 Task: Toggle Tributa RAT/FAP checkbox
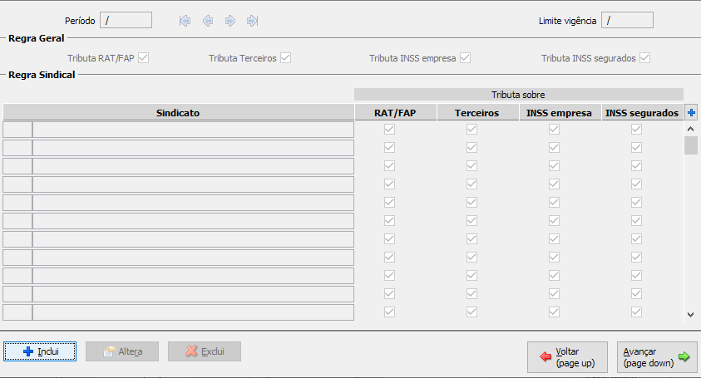click(x=143, y=57)
